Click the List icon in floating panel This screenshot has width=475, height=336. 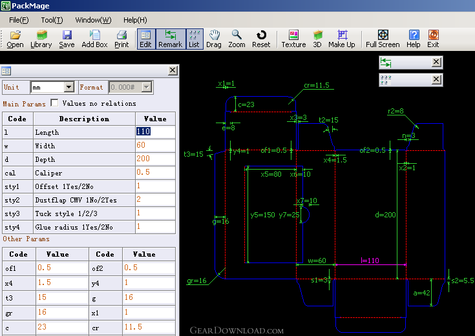click(x=386, y=80)
